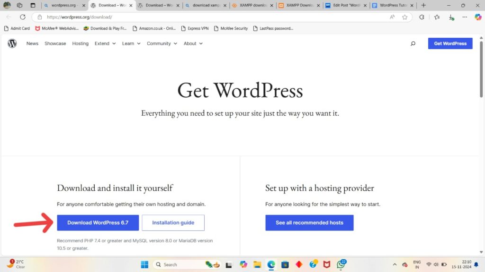Image resolution: width=485 pixels, height=272 pixels.
Task: Click the WordPress logo in the site header
Action: (12, 43)
